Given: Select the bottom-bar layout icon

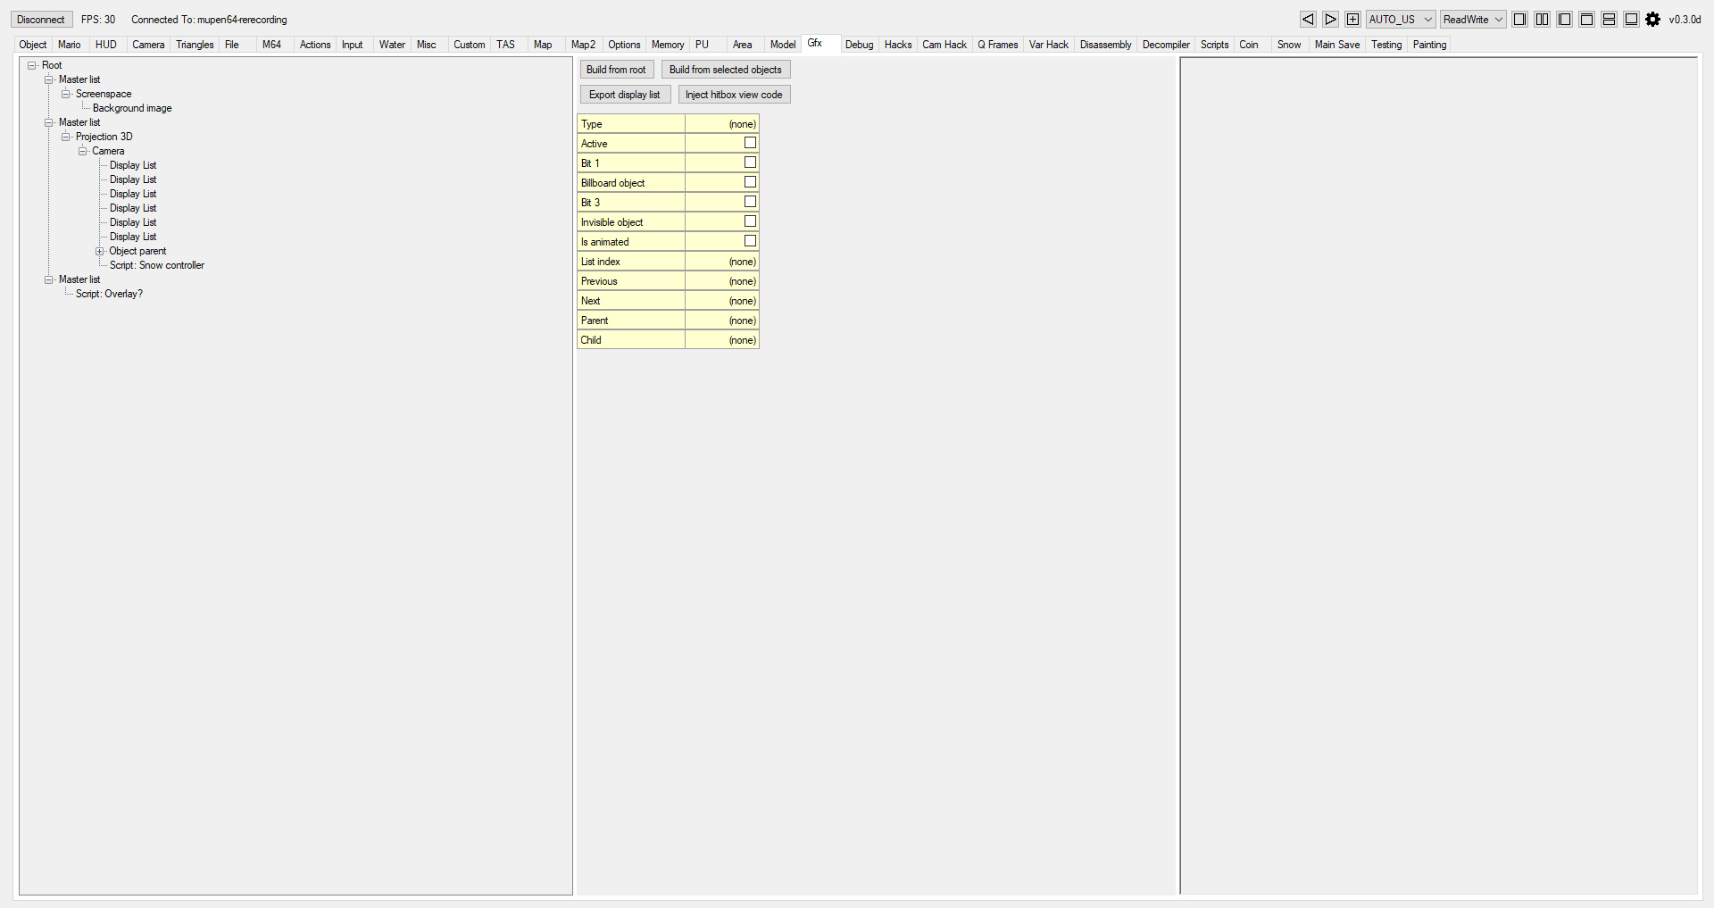Looking at the screenshot, I should pos(1631,20).
